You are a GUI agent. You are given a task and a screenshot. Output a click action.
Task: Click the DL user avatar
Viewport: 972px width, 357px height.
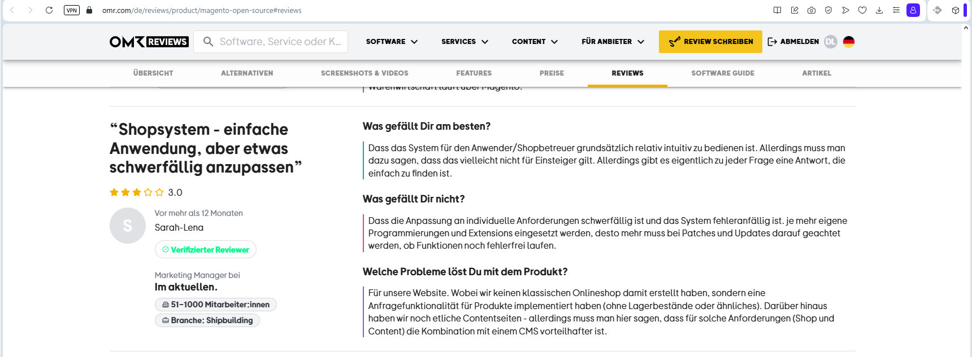[830, 42]
